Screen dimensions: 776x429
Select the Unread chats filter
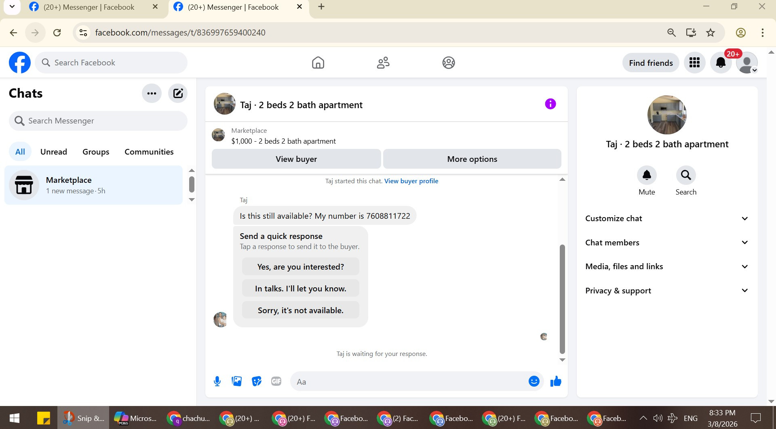(x=54, y=152)
